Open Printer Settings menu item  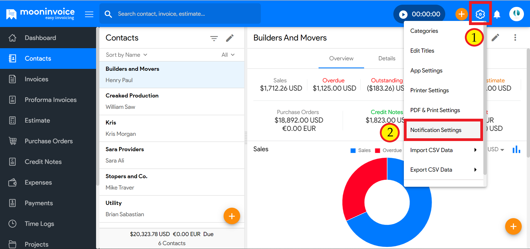(x=443, y=90)
